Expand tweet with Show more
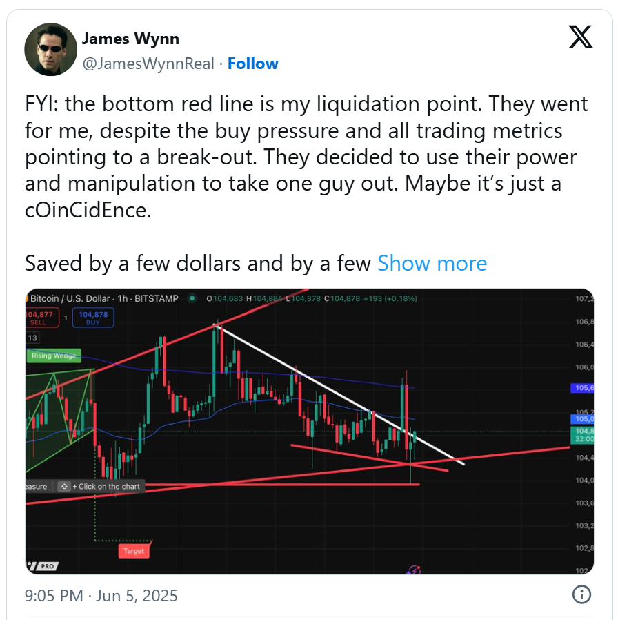Image resolution: width=618 pixels, height=620 pixels. (432, 263)
